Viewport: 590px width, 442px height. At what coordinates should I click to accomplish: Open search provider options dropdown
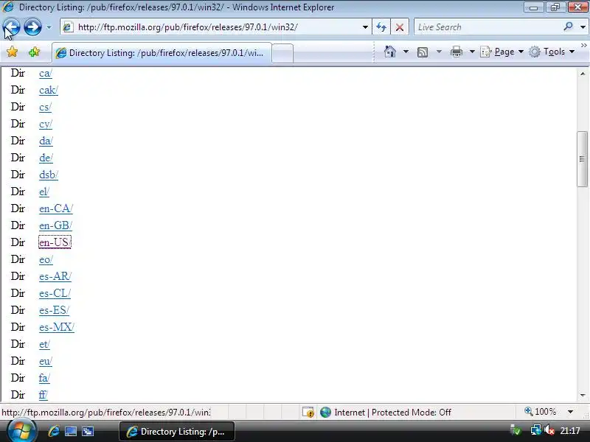(x=583, y=27)
